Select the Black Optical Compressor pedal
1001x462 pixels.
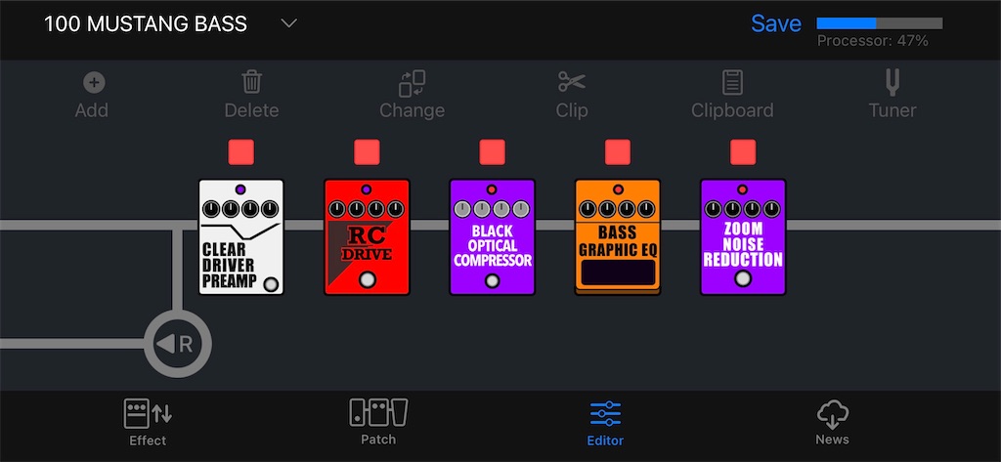pyautogui.click(x=492, y=236)
